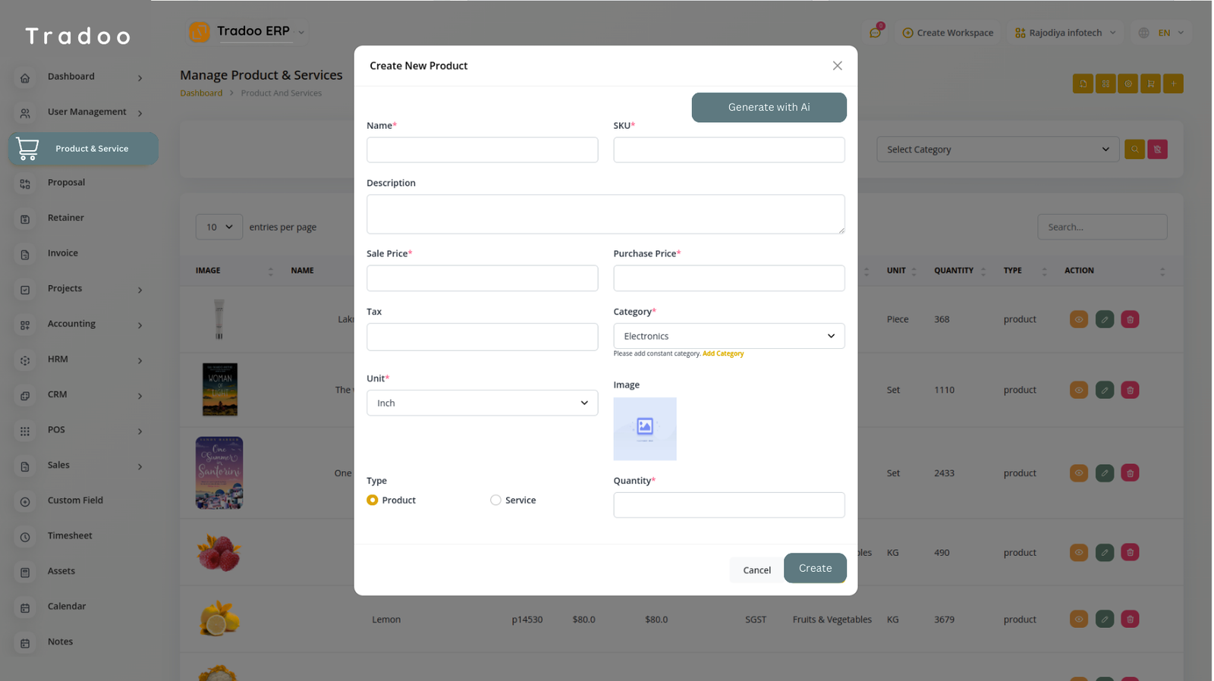Open Invoice from the sidebar
This screenshot has width=1214, height=681.
pyautogui.click(x=63, y=253)
